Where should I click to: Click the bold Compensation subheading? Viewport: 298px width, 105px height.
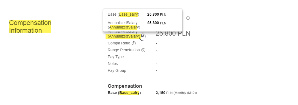(x=125, y=86)
